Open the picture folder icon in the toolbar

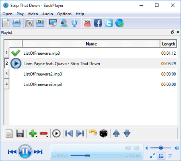[x=40, y=23]
